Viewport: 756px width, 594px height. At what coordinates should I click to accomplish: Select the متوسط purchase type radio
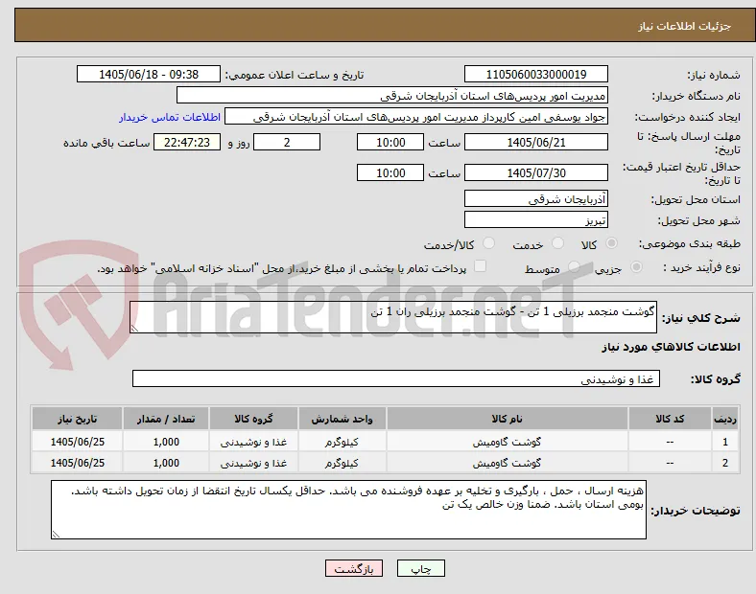point(574,267)
